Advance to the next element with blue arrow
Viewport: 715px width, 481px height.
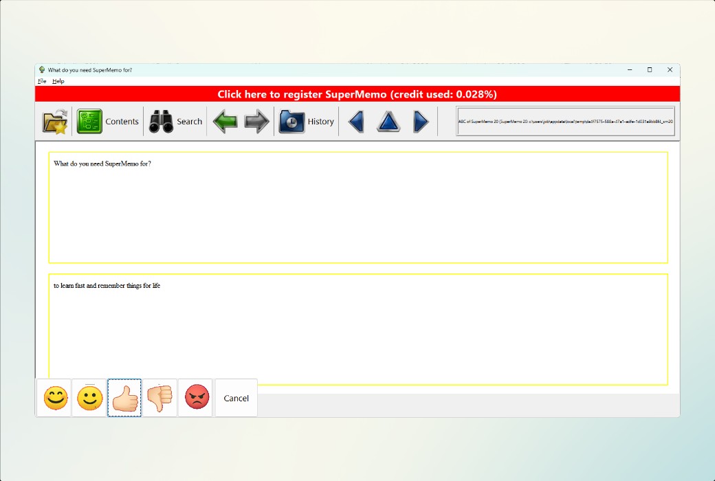421,121
